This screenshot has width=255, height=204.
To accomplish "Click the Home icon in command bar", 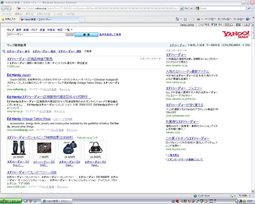I will (x=177, y=19).
